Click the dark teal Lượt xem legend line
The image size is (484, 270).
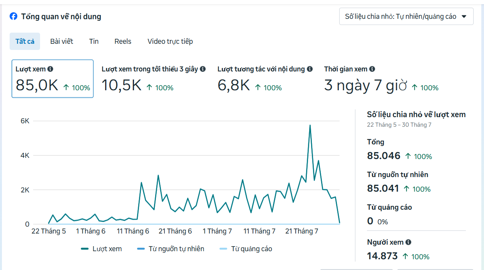pos(85,249)
